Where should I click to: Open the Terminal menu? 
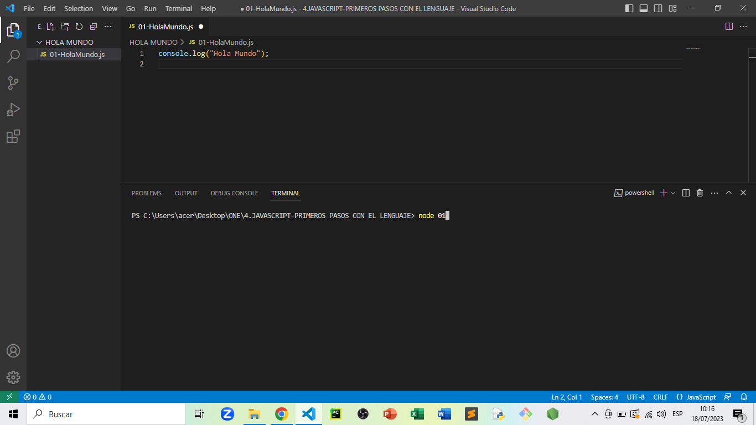[179, 8]
